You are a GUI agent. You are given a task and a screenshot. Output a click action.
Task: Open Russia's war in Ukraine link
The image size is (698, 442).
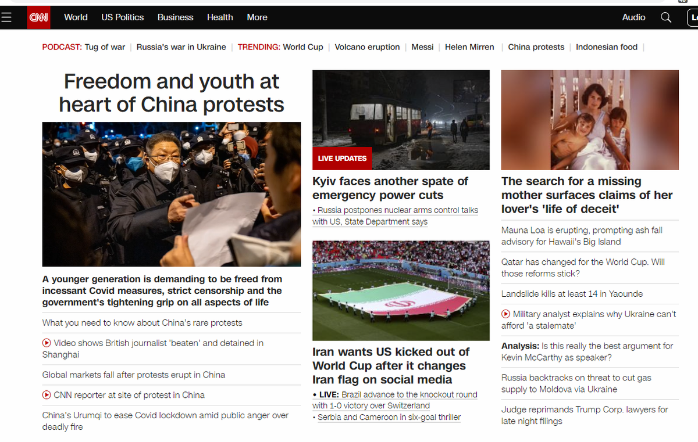tap(181, 47)
